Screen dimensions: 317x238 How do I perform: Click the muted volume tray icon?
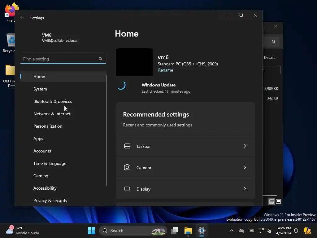click(269, 231)
